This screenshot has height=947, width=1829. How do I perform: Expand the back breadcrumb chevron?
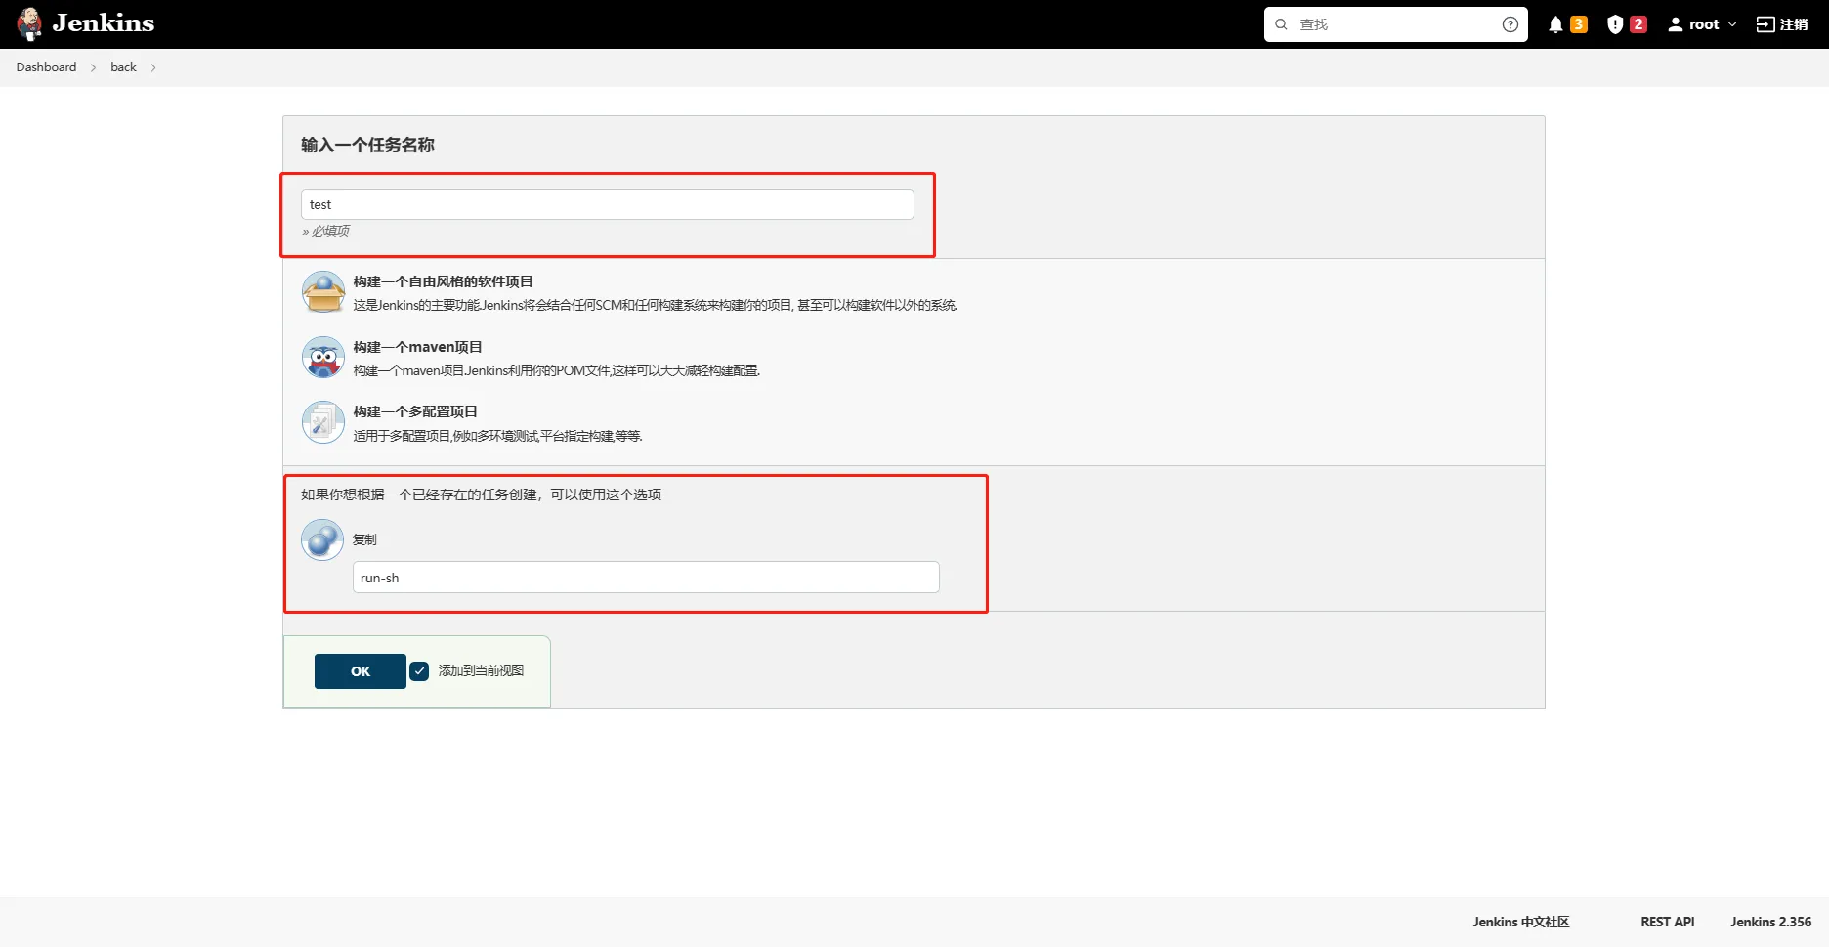(153, 67)
